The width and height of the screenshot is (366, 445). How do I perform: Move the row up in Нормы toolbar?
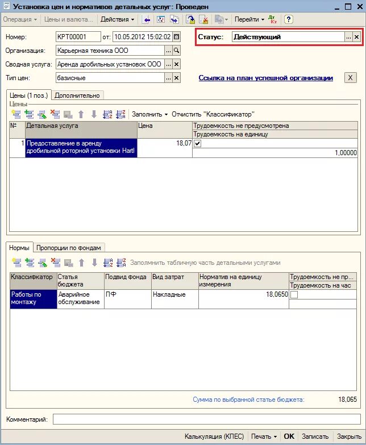coord(82,263)
